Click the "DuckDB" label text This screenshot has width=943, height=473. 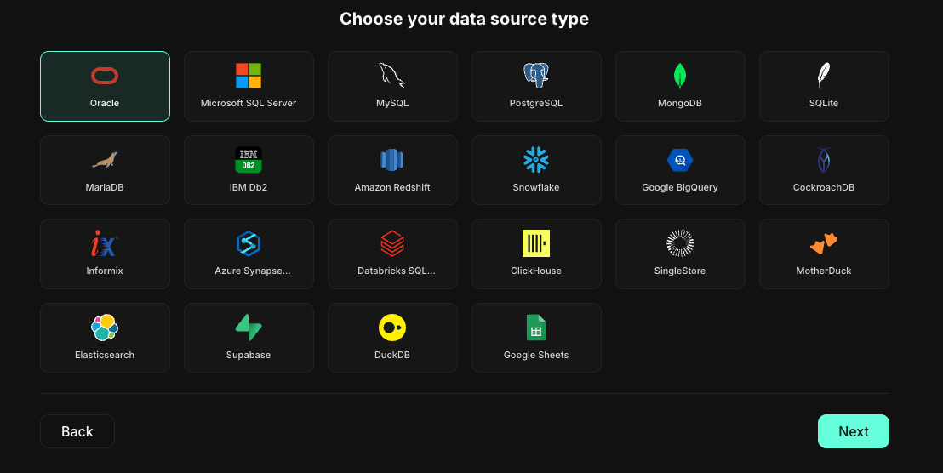tap(392, 355)
